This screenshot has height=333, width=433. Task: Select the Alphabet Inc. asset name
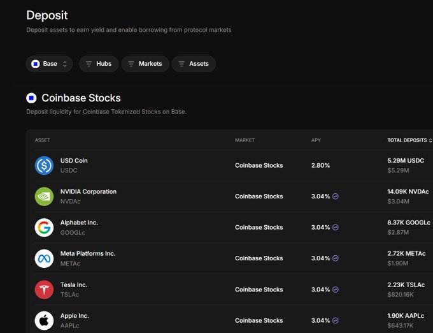pyautogui.click(x=79, y=223)
